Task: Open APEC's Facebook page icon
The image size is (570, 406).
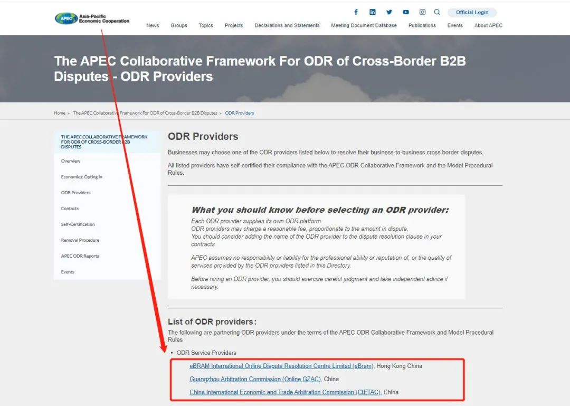Action: point(356,12)
